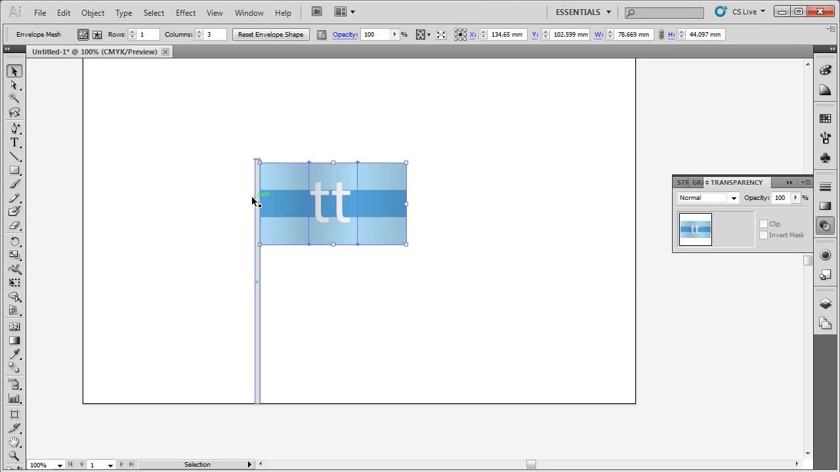
Task: Open the Swatches panel icon in dock
Action: click(826, 119)
